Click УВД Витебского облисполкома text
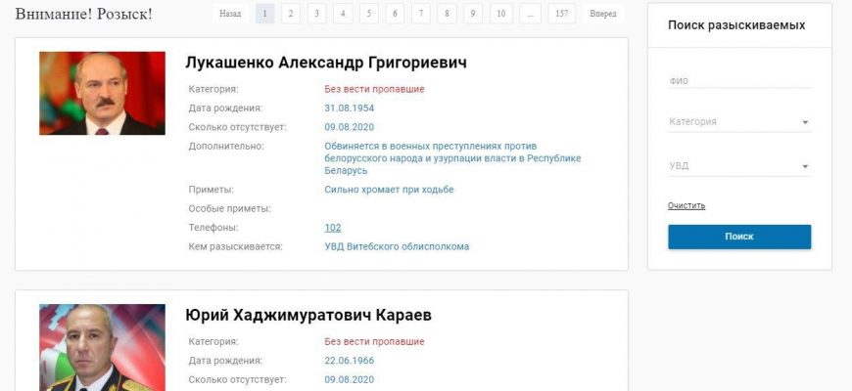852x391 pixels. (x=397, y=246)
